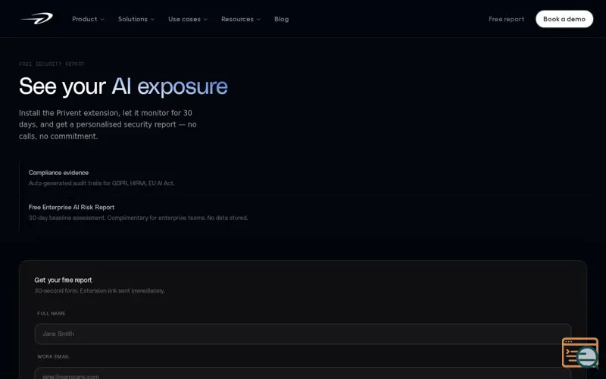
Task: Click the WORK EMAIL field label
Action: 53,356
